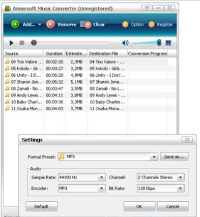This screenshot has height=217, width=200.
Task: Open the Sample Rate dropdown
Action: [102, 177]
